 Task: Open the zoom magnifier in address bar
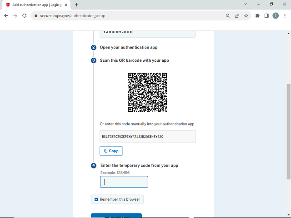(x=228, y=16)
